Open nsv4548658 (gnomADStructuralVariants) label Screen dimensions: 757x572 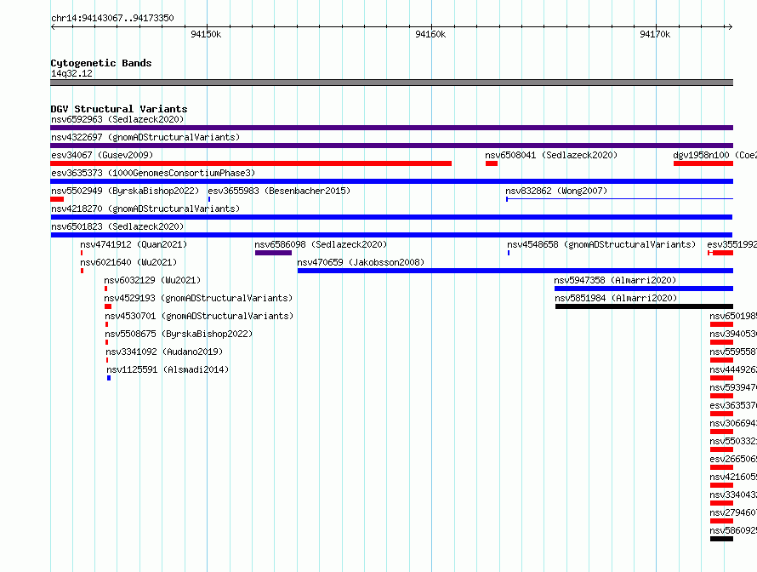click(601, 244)
